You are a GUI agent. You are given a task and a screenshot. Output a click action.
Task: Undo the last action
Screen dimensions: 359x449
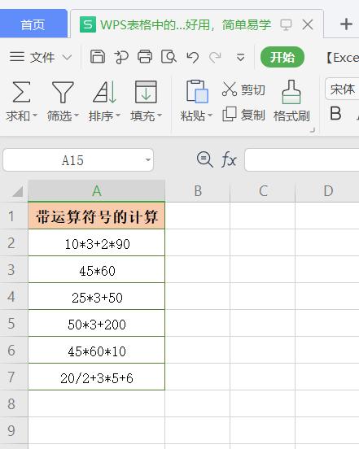pos(193,57)
